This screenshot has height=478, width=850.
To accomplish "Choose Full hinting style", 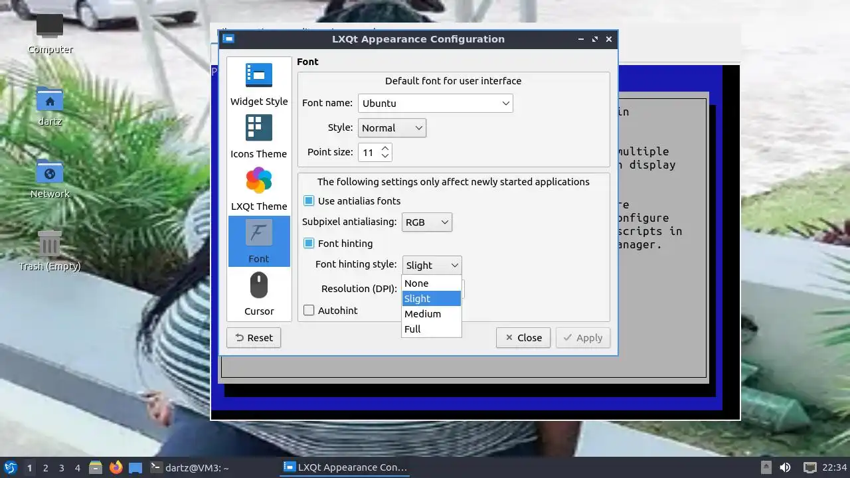I will coord(432,329).
